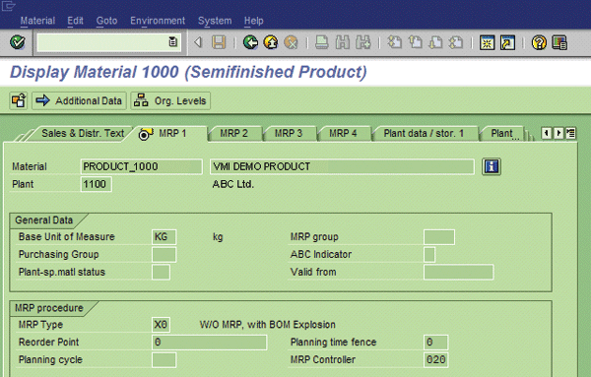Click the Additional Data button
This screenshot has height=377, width=591.
79,101
